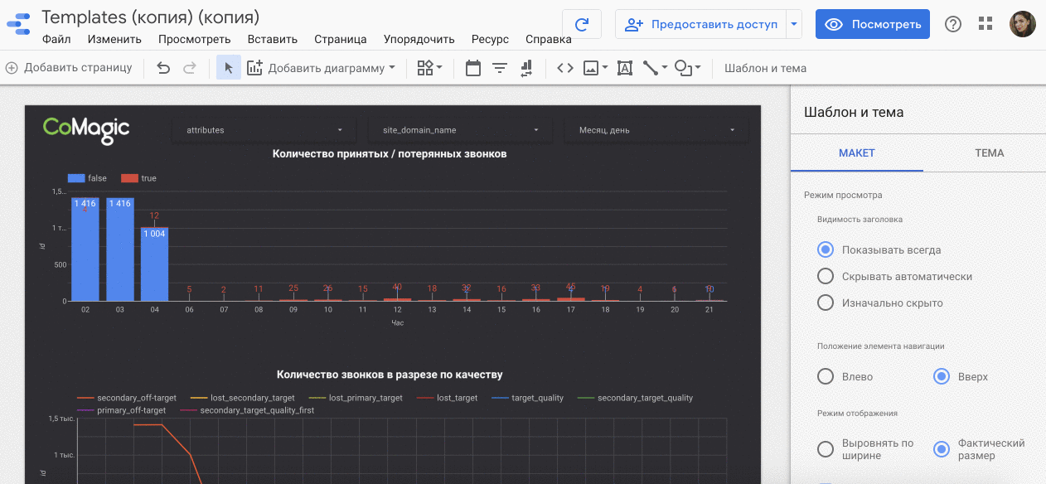
Task: Choose 'Выровнять по ширине' display mode
Action: pyautogui.click(x=825, y=449)
